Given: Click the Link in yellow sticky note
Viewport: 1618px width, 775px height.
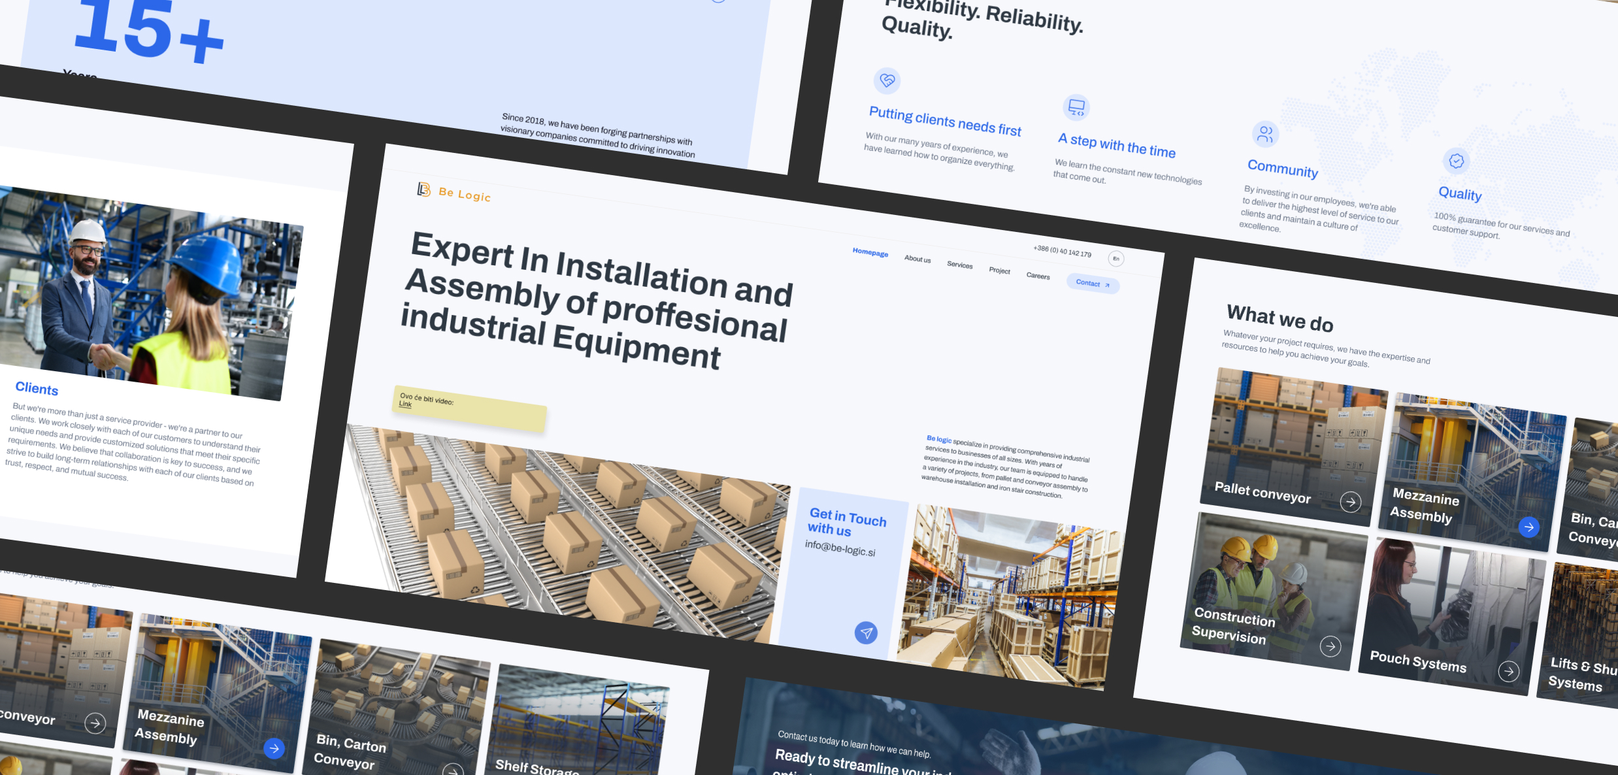Looking at the screenshot, I should click(x=405, y=404).
